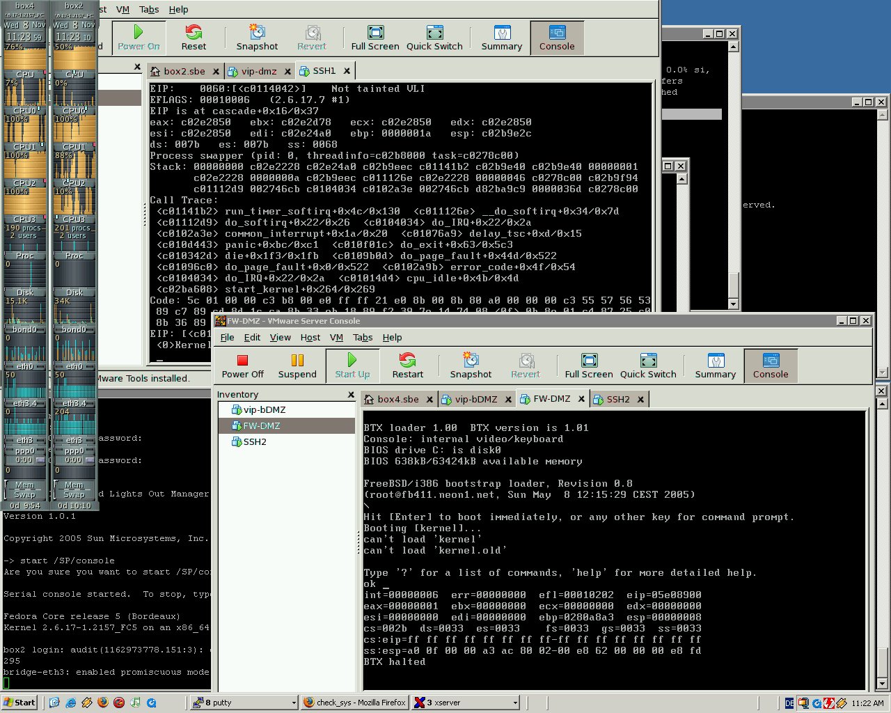
Task: Click Power Off in FW-DMZ console
Action: coord(242,366)
